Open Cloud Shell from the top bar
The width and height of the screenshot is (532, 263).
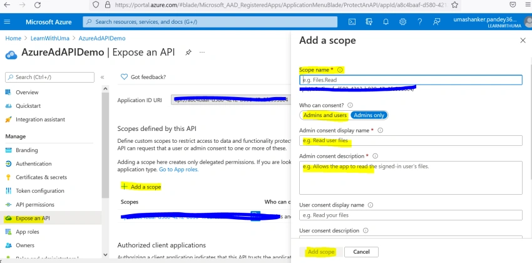(x=352, y=22)
